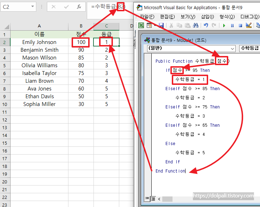Open the Name Box dropdown arrow

32,7
